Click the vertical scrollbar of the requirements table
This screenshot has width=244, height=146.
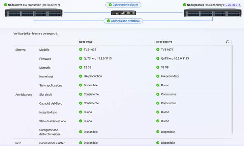232,89
